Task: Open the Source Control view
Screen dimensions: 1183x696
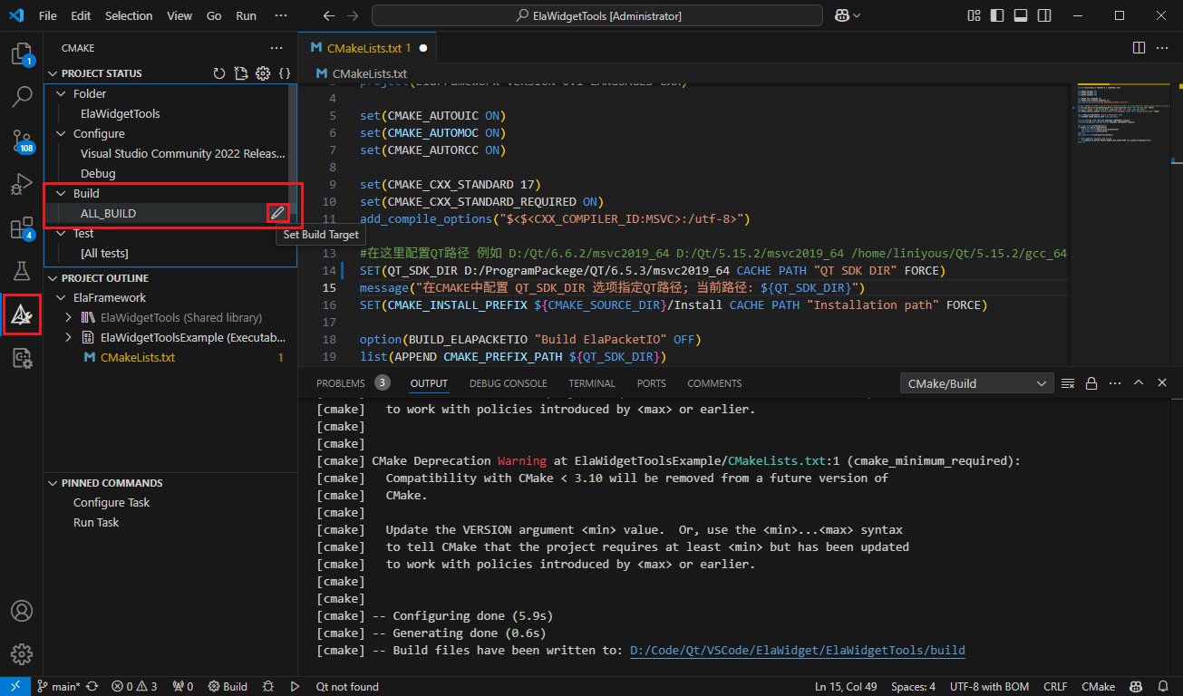Action: point(21,140)
